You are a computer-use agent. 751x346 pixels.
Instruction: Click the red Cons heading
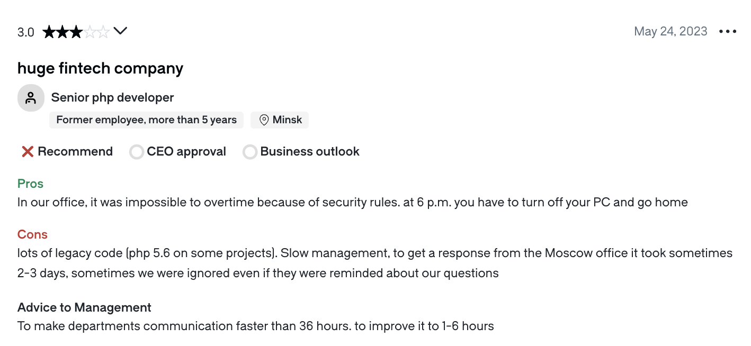click(x=32, y=234)
